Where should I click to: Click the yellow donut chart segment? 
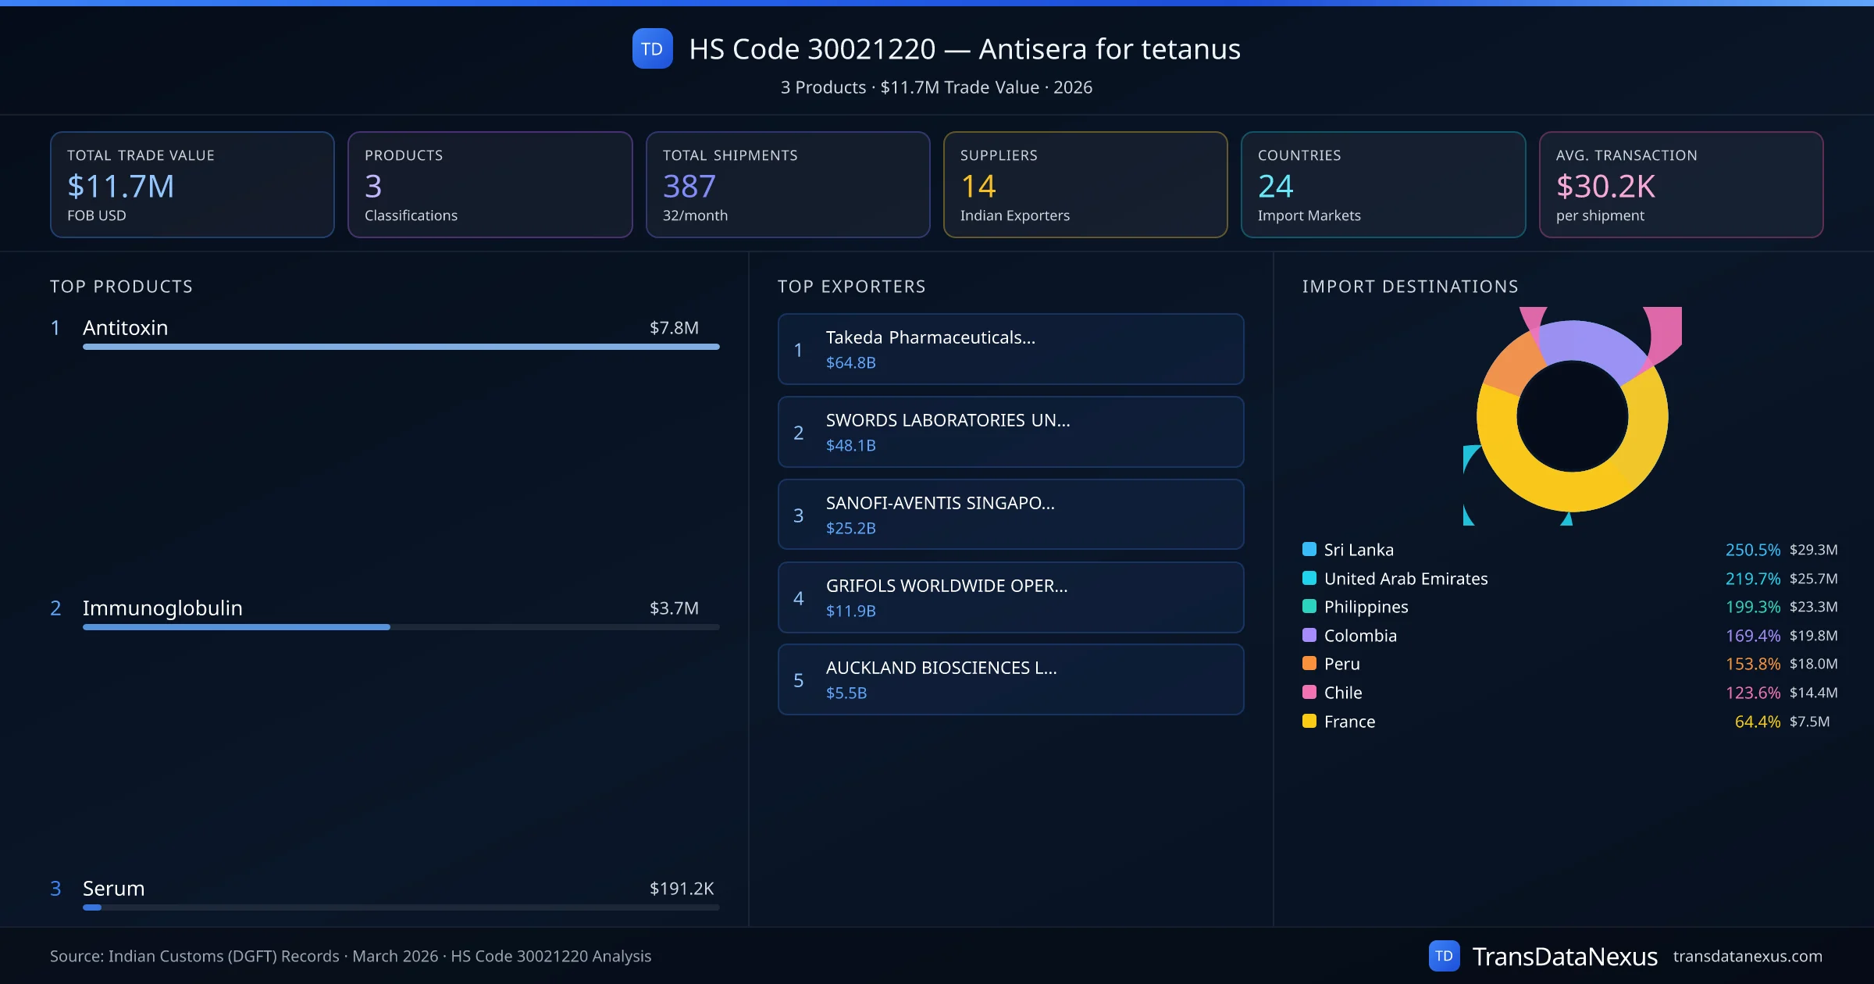(x=1572, y=494)
